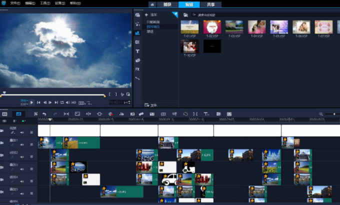Viewport: 340px width, 205px height.
Task: Open the 3D Title editor icon
Action: pyautogui.click(x=206, y=114)
